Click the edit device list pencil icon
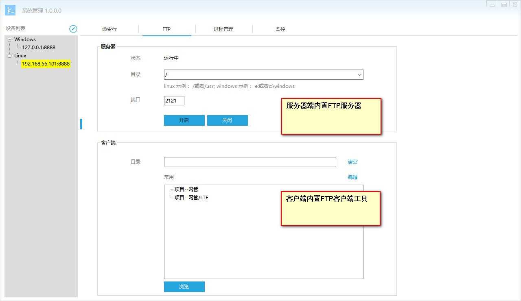521x301 pixels. click(73, 28)
